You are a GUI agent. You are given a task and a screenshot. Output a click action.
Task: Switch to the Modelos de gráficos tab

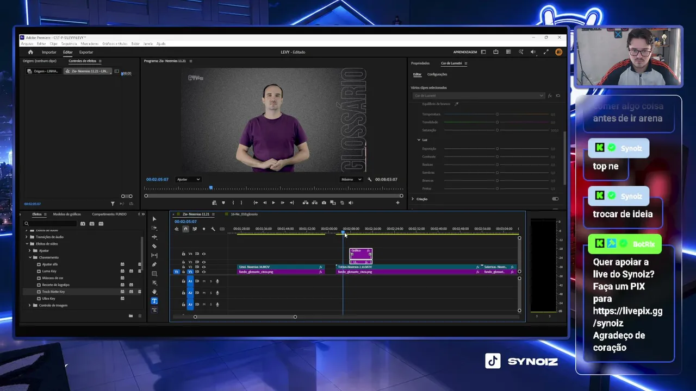click(67, 214)
